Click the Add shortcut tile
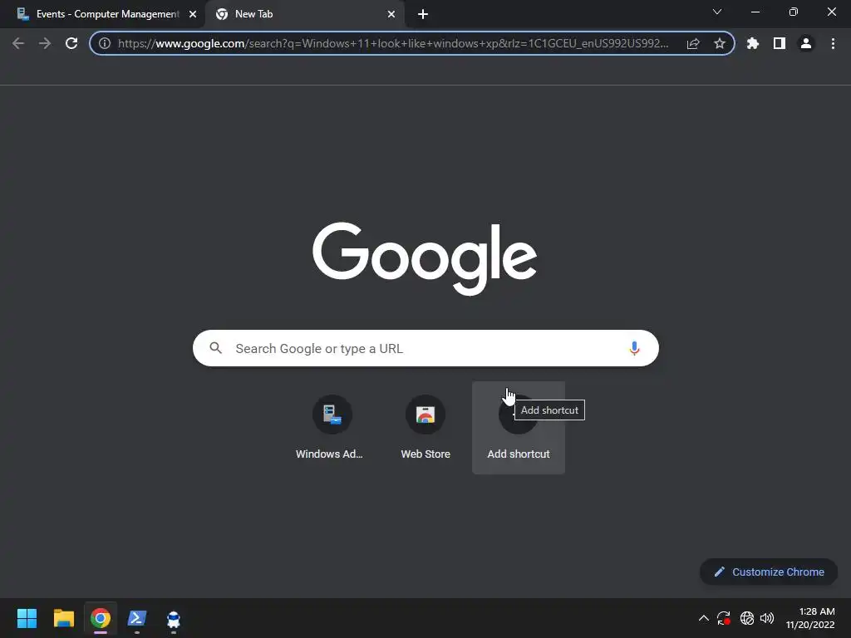 coord(519,428)
